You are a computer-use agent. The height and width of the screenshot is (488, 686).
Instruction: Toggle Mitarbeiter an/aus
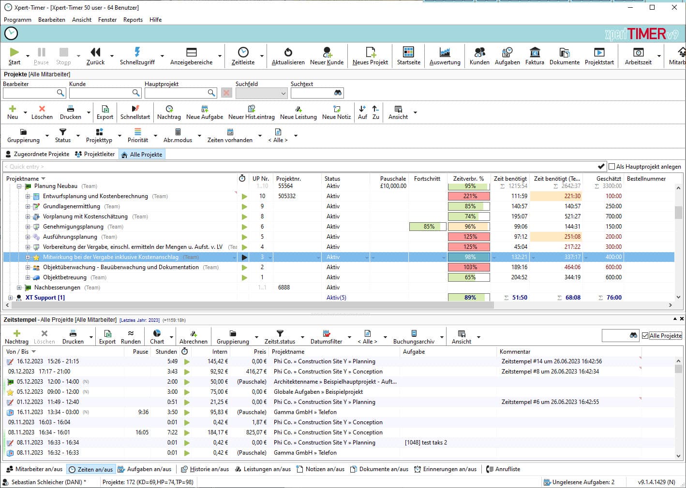(34, 469)
